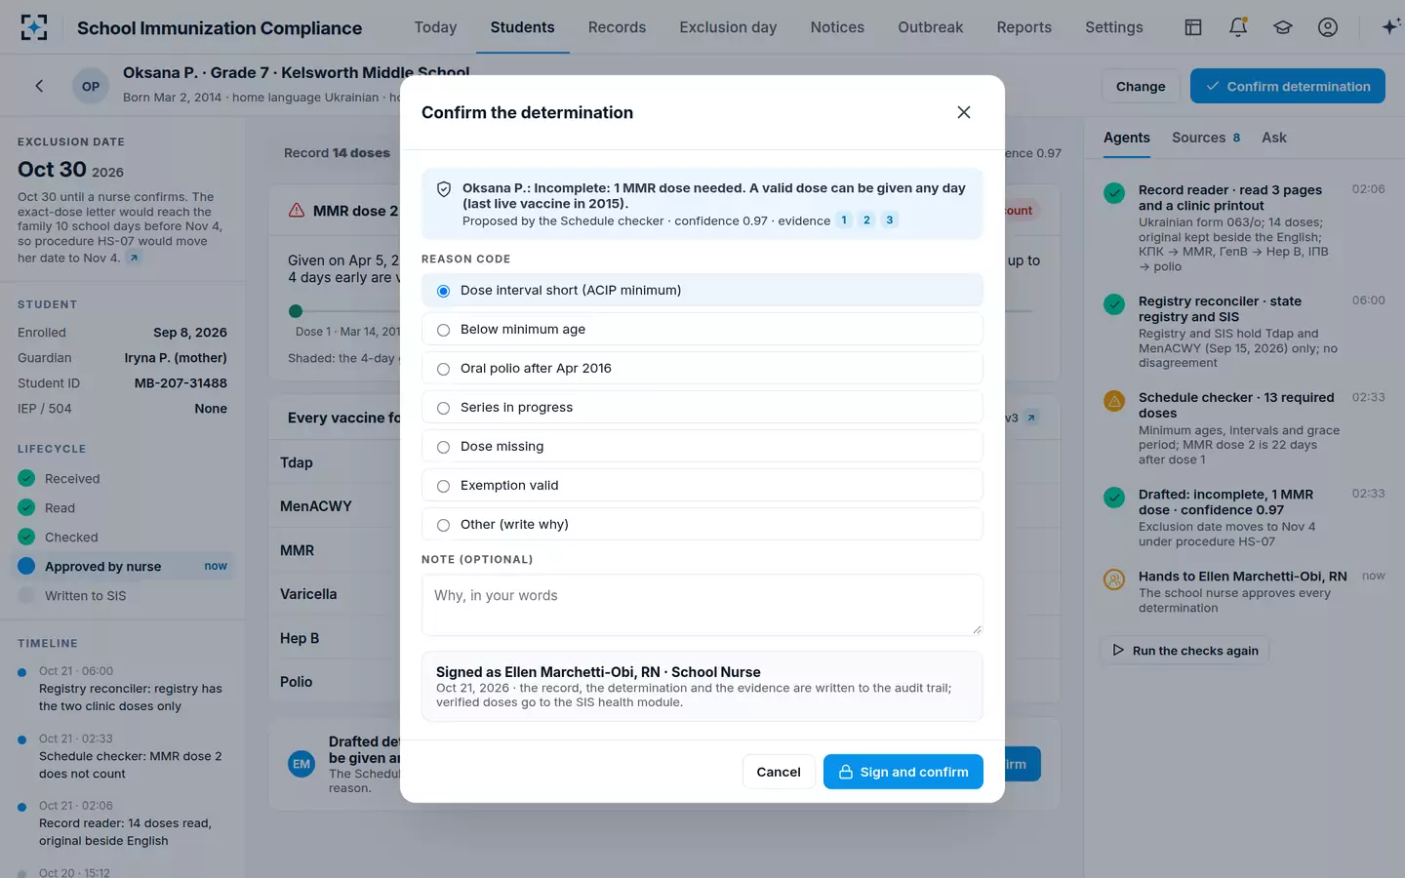Open the Sources tab in side panel
This screenshot has height=878, width=1405.
pos(1206,138)
